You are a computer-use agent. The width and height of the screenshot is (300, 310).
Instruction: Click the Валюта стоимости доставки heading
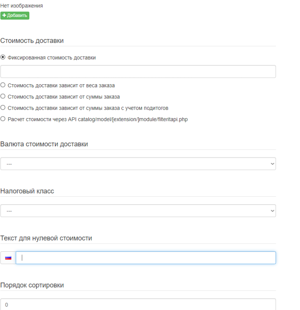click(44, 144)
